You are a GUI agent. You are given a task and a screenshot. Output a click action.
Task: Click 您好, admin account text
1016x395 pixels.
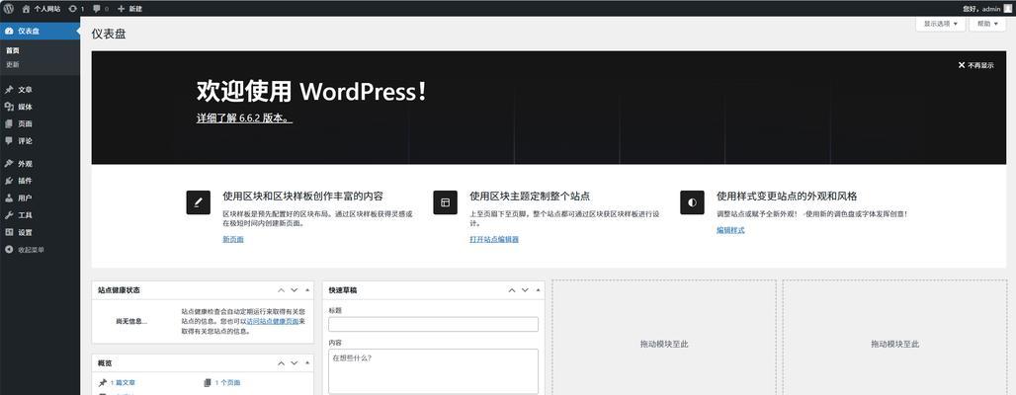981,9
